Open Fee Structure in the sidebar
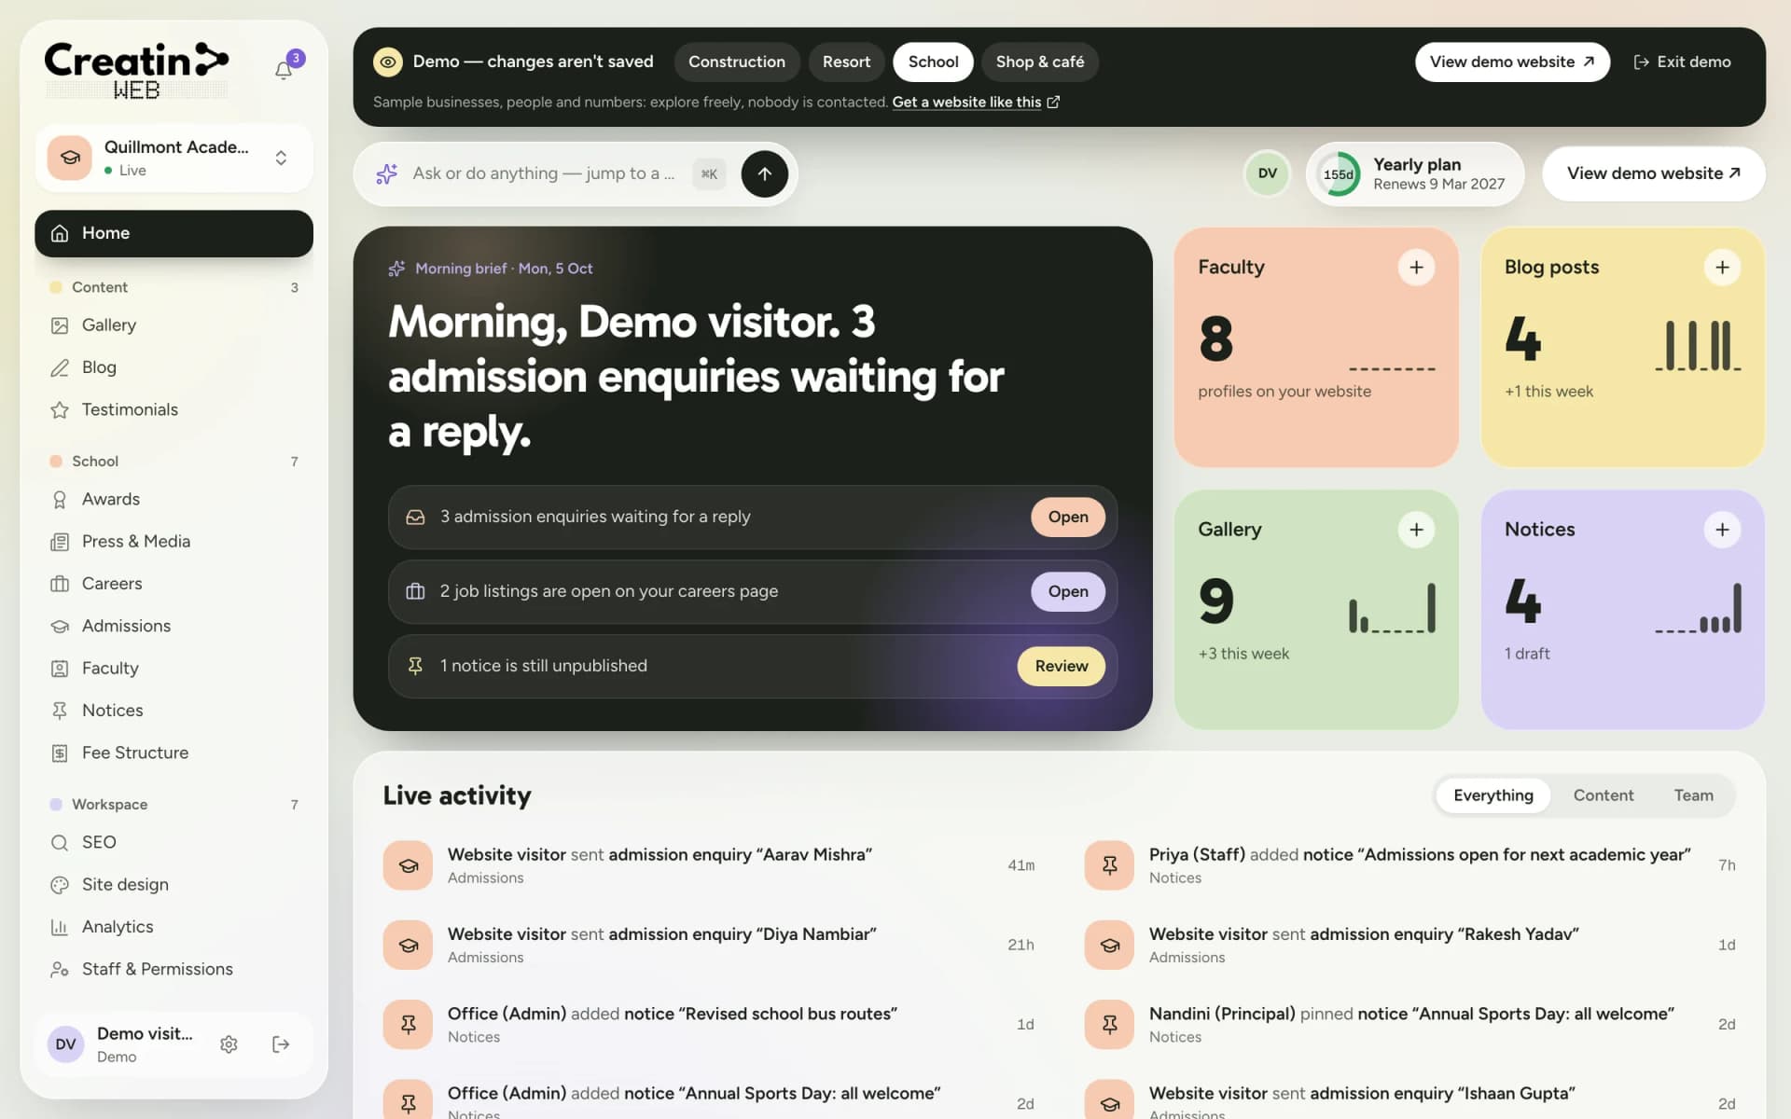Screen dimensions: 1791x1119 [174, 753]
